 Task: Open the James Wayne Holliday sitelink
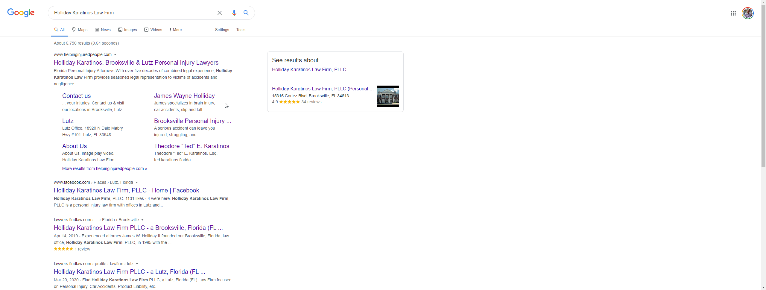184,96
